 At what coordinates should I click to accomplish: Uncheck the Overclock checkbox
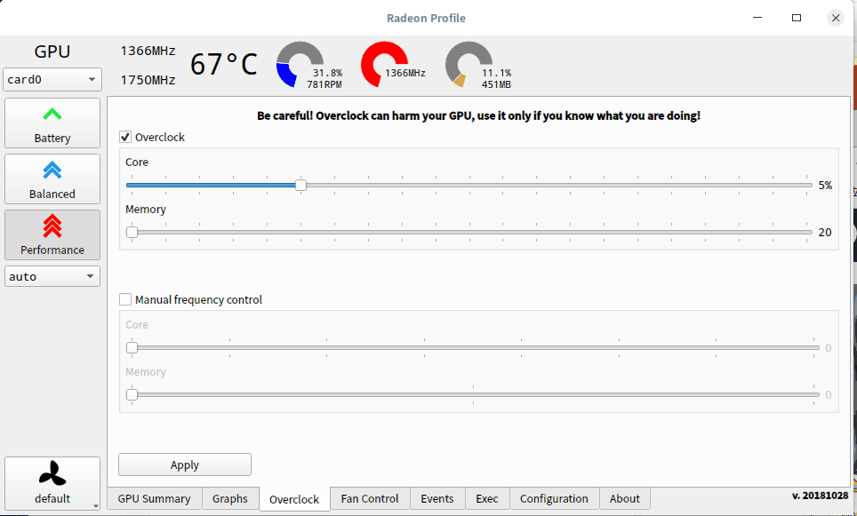pos(125,137)
